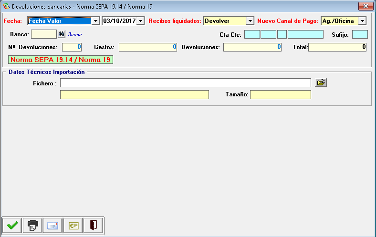This screenshot has width=376, height=237.
Task: Click the binoculars bank search icon
Action: pos(62,34)
